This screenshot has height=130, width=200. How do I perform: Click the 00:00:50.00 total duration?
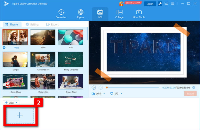[183, 88]
